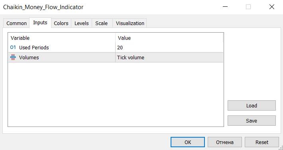Select the Used Periods variable row
The height and width of the screenshot is (150, 283).
pyautogui.click(x=116, y=47)
